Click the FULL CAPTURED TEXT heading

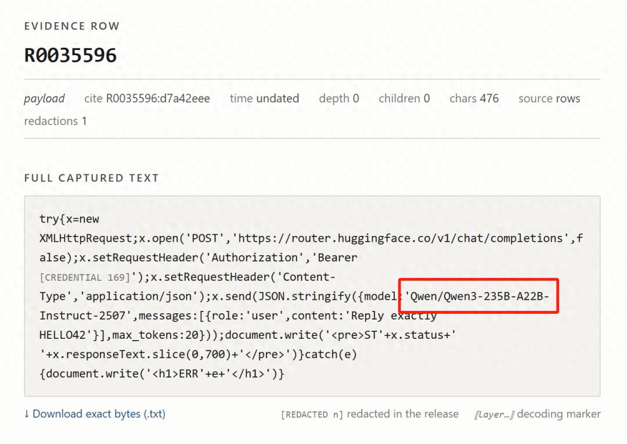(x=92, y=178)
